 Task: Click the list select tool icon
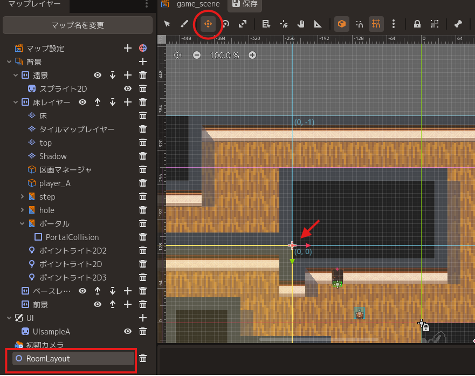pyautogui.click(x=266, y=24)
